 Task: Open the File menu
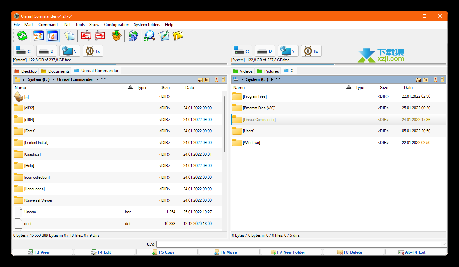(x=17, y=25)
